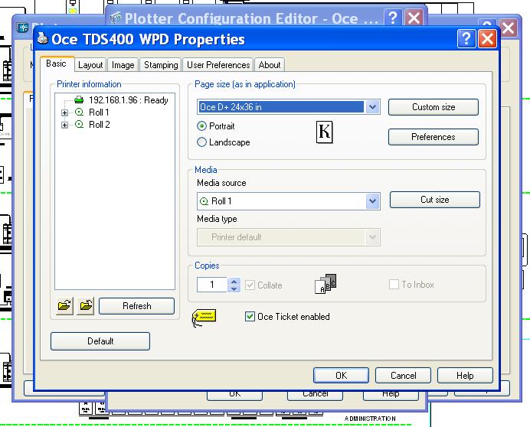This screenshot has width=530, height=427.
Task: Click Refresh under printer information
Action: tap(136, 306)
